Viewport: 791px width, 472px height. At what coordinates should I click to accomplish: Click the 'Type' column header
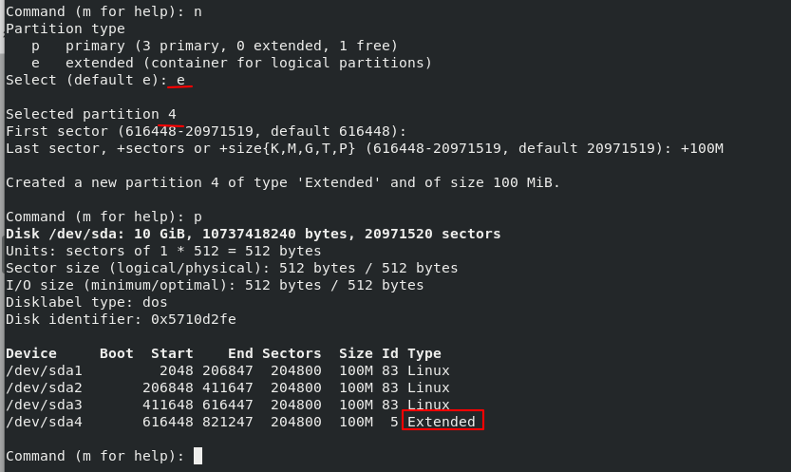point(424,353)
